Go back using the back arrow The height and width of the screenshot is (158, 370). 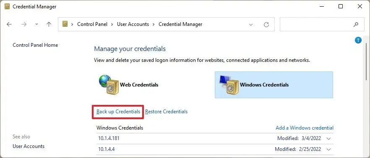pyautogui.click(x=9, y=24)
